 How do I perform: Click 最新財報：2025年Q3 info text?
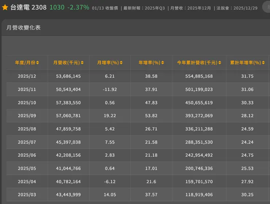click(144, 8)
